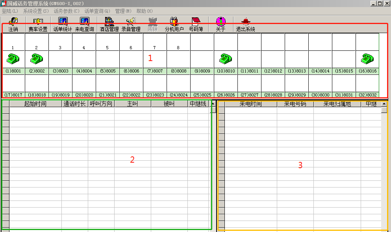
Task: Open the 话单查询(Q) menu
Action: point(97,11)
